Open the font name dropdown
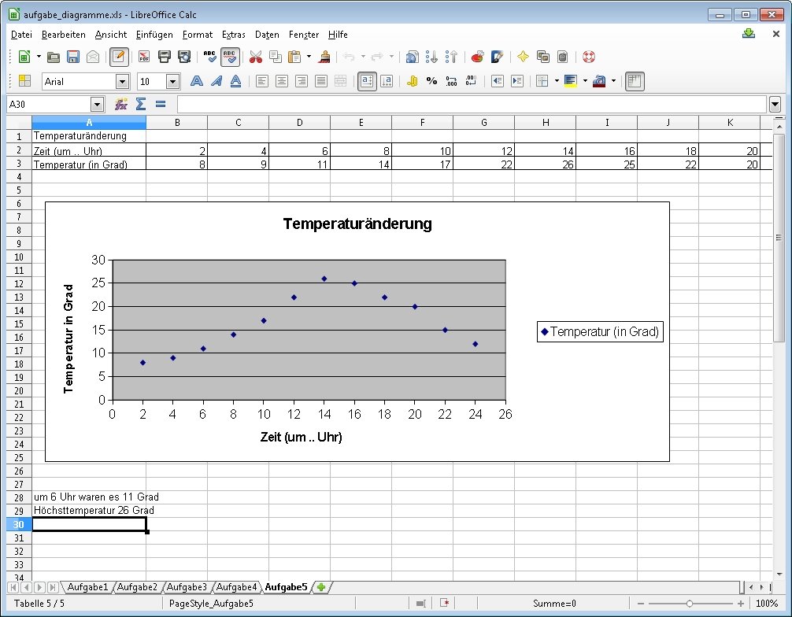Viewport: 792px width, 617px height. (x=122, y=81)
